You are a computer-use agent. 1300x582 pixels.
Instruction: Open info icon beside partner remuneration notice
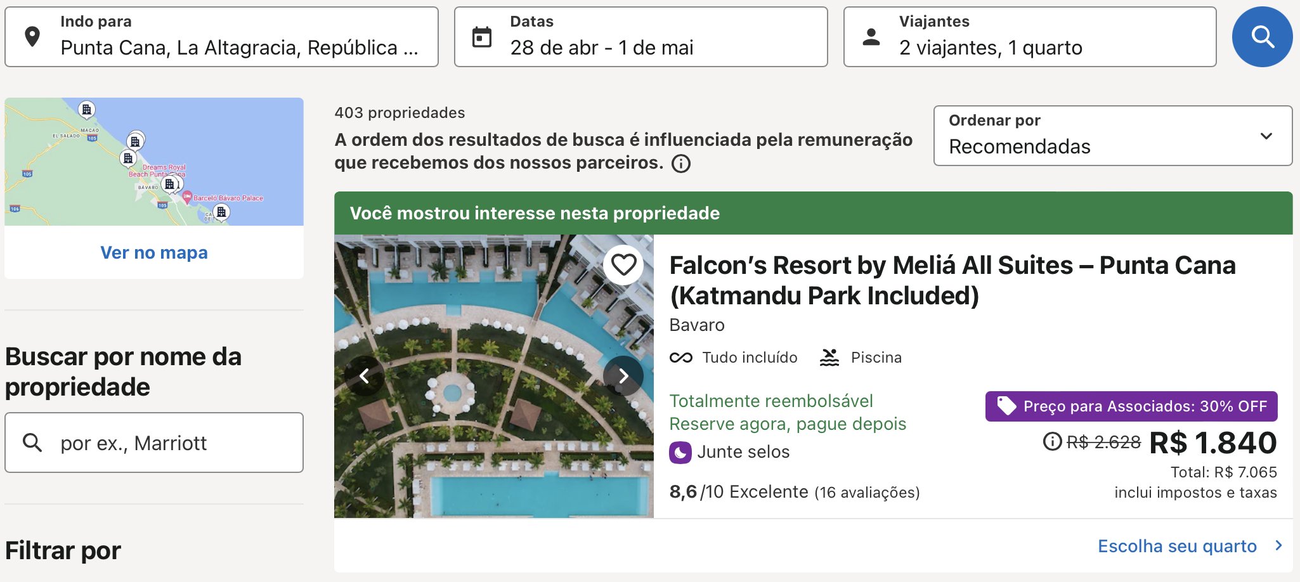(x=681, y=164)
